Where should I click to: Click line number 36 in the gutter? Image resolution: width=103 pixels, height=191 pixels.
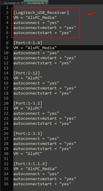[x=6, y=184]
